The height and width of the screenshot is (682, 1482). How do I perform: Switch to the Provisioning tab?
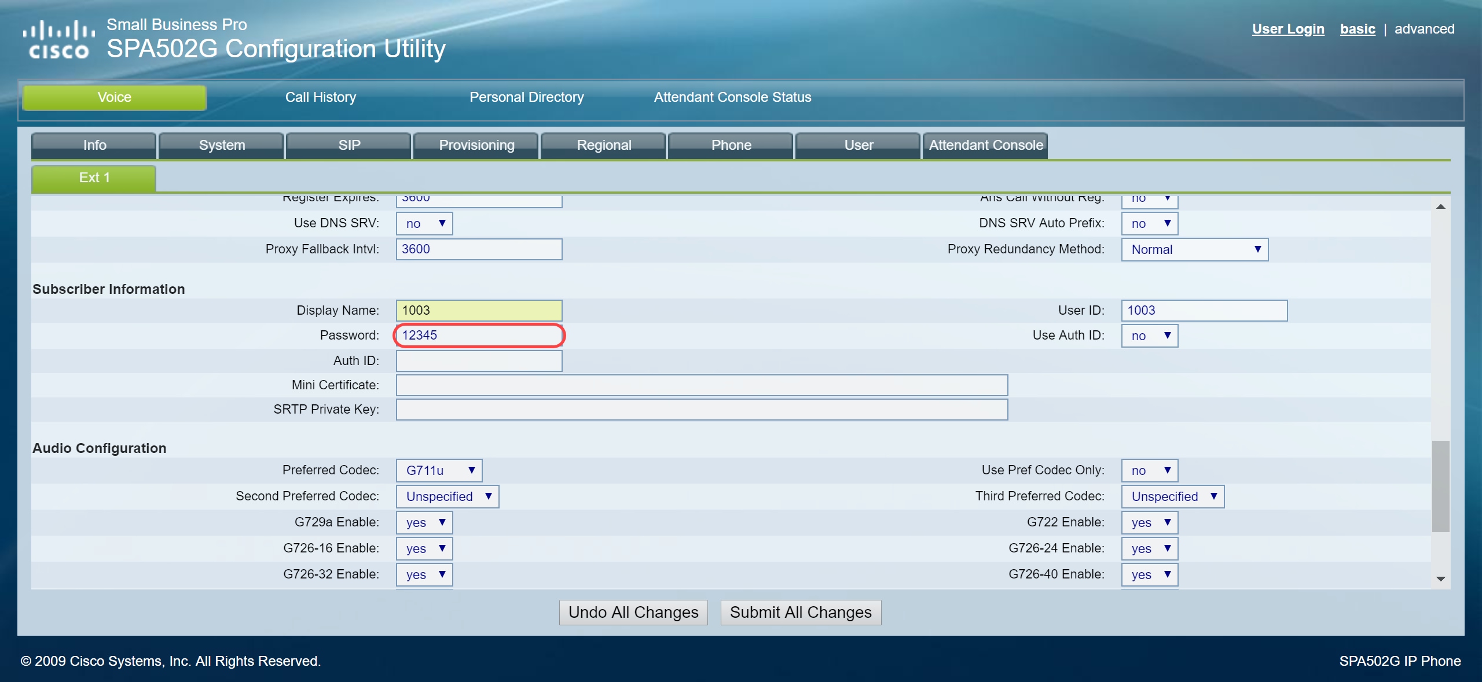tap(476, 145)
